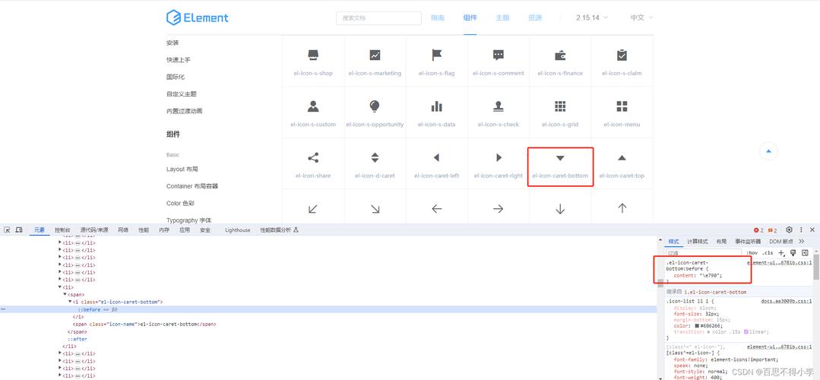Open the rendering paintbrush icon in Styles

click(x=793, y=253)
